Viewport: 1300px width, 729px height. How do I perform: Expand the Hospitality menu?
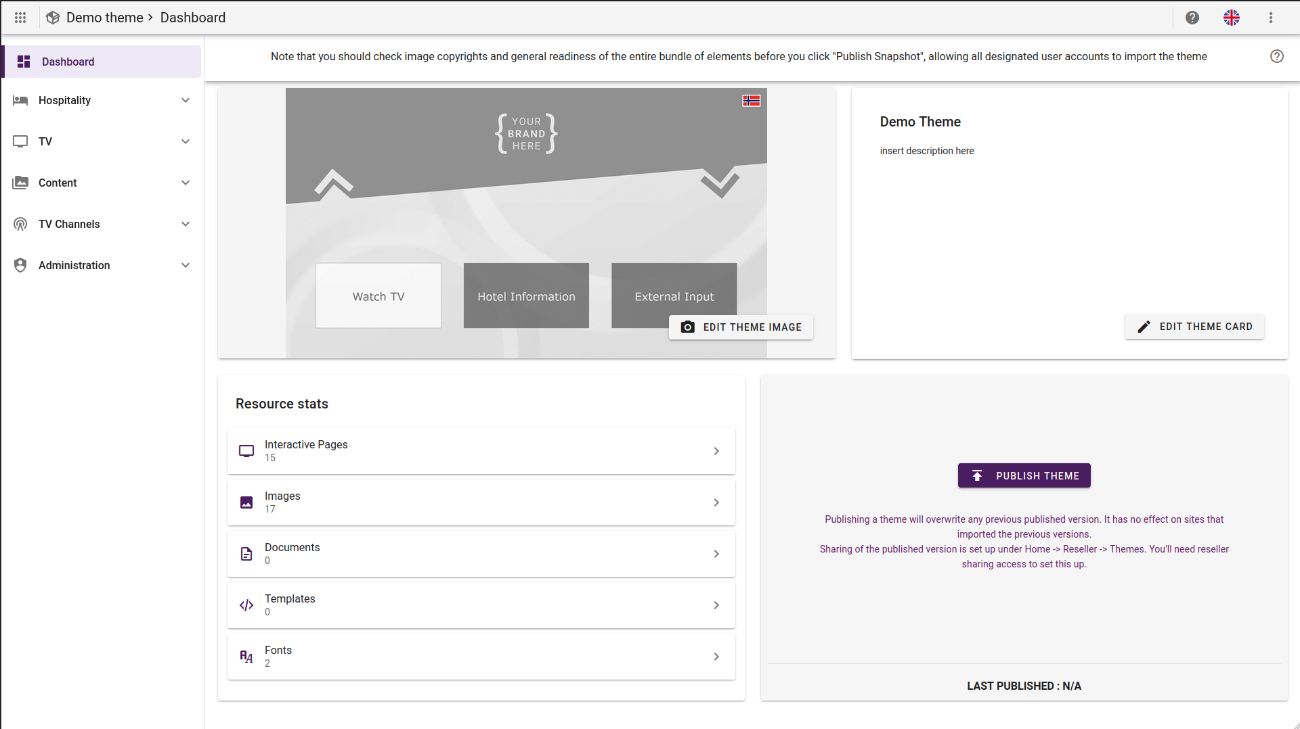click(102, 100)
